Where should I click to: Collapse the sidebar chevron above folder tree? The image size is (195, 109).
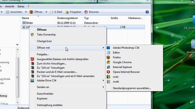click(x=17, y=45)
